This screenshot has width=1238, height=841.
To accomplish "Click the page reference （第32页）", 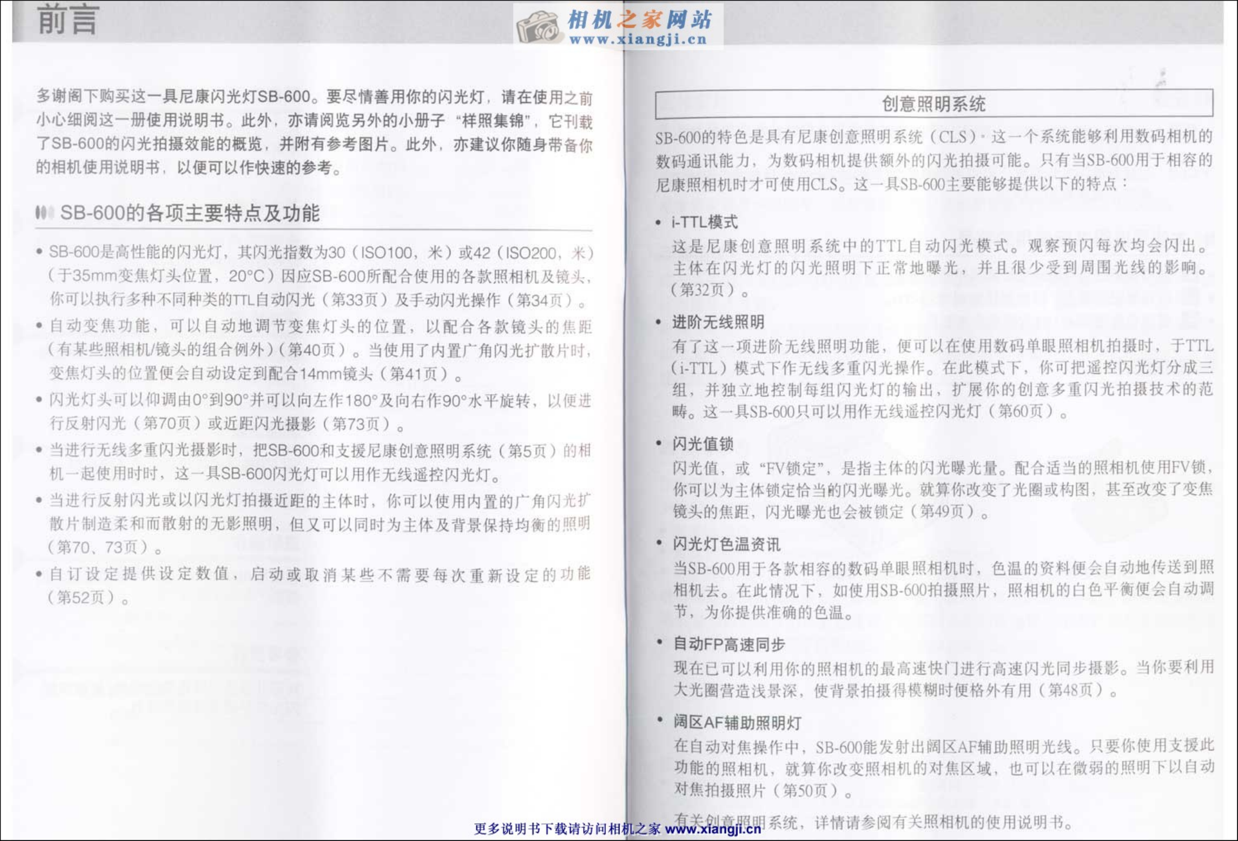I will 710,290.
